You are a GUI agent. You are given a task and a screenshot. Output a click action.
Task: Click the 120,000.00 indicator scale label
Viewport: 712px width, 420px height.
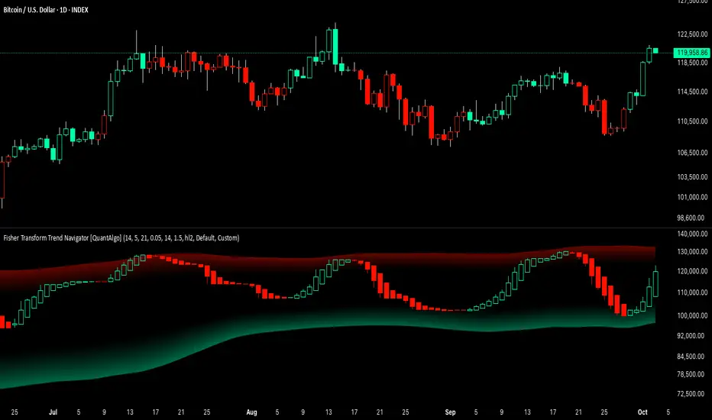(x=692, y=271)
